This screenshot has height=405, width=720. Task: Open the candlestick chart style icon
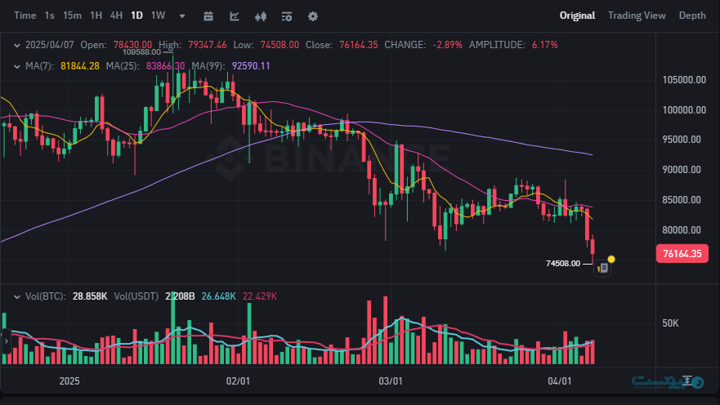coord(262,16)
